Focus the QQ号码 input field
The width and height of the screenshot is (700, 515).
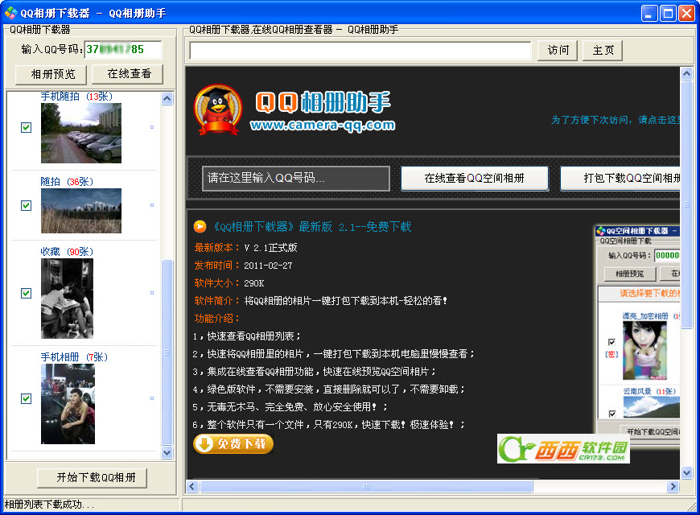tap(123, 49)
